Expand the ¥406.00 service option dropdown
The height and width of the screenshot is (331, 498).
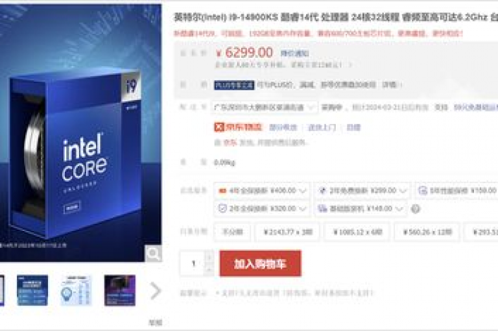261,191
